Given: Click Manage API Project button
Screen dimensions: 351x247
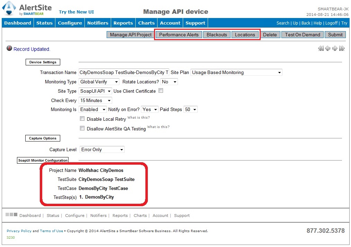Looking at the screenshot, I should (x=131, y=35).
